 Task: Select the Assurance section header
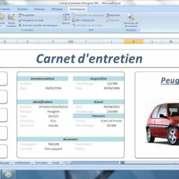(x=71, y=139)
